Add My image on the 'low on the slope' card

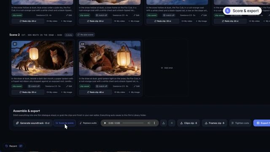tap(201, 21)
